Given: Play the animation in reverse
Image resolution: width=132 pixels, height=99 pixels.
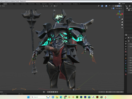Looking at the screenshot, I should 52,92.
